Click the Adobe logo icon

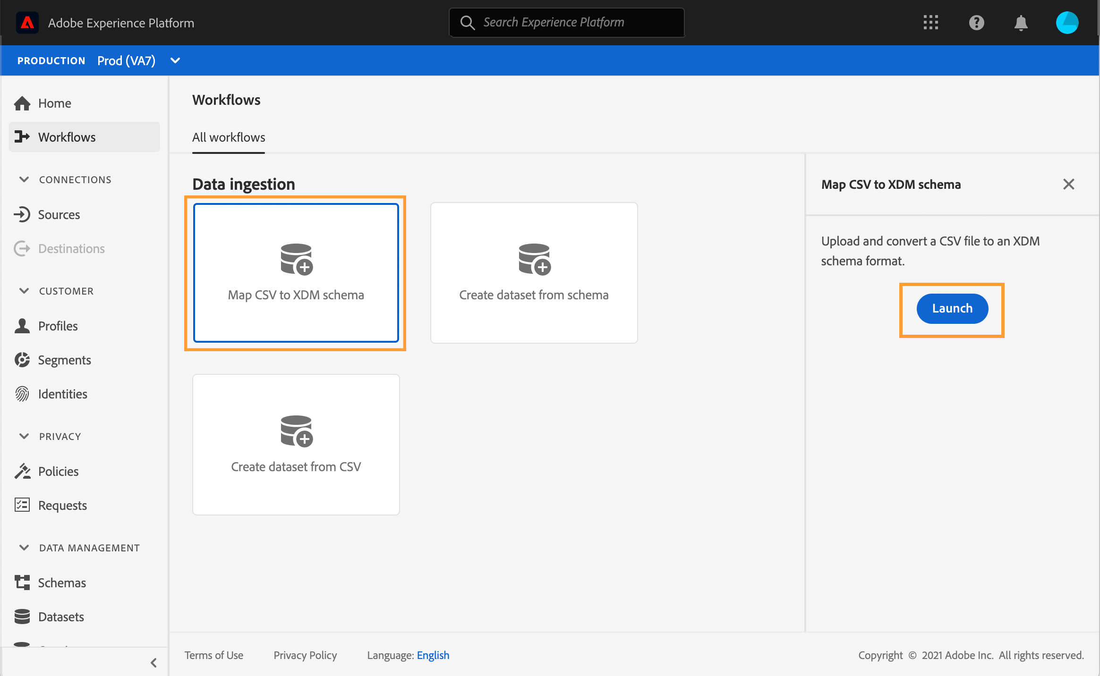[27, 23]
